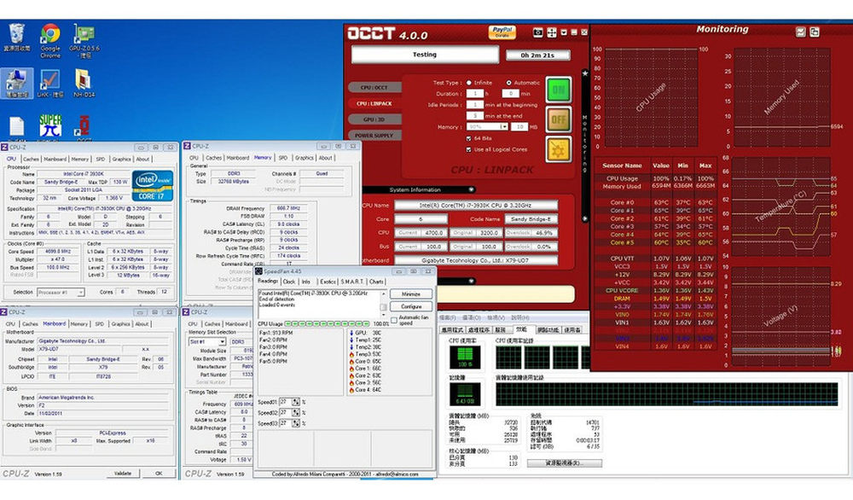
Task: Select the Infinite test type radio button
Action: tap(469, 83)
